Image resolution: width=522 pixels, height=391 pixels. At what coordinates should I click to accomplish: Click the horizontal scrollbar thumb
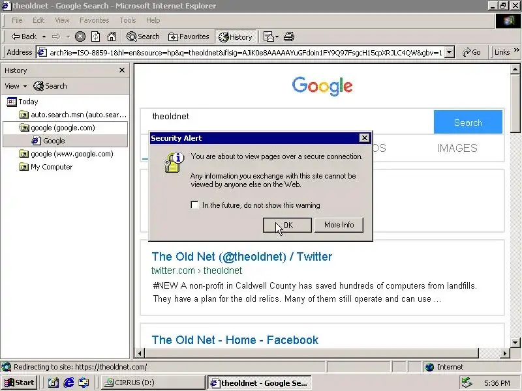312,353
